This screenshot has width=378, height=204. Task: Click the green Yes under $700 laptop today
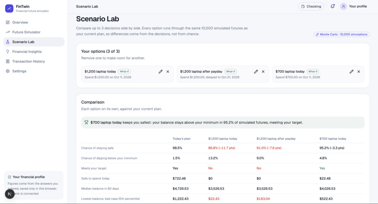click(x=322, y=168)
